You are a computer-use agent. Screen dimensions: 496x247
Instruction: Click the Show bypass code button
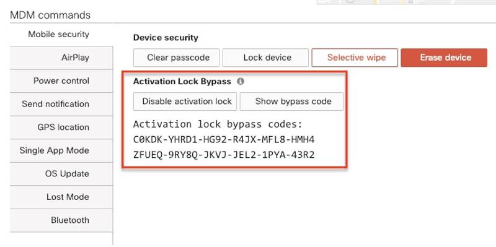click(291, 102)
